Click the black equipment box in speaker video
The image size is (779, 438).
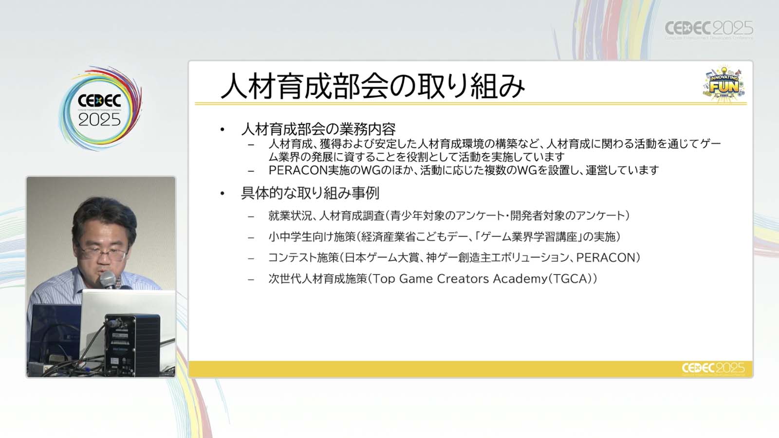tap(132, 345)
